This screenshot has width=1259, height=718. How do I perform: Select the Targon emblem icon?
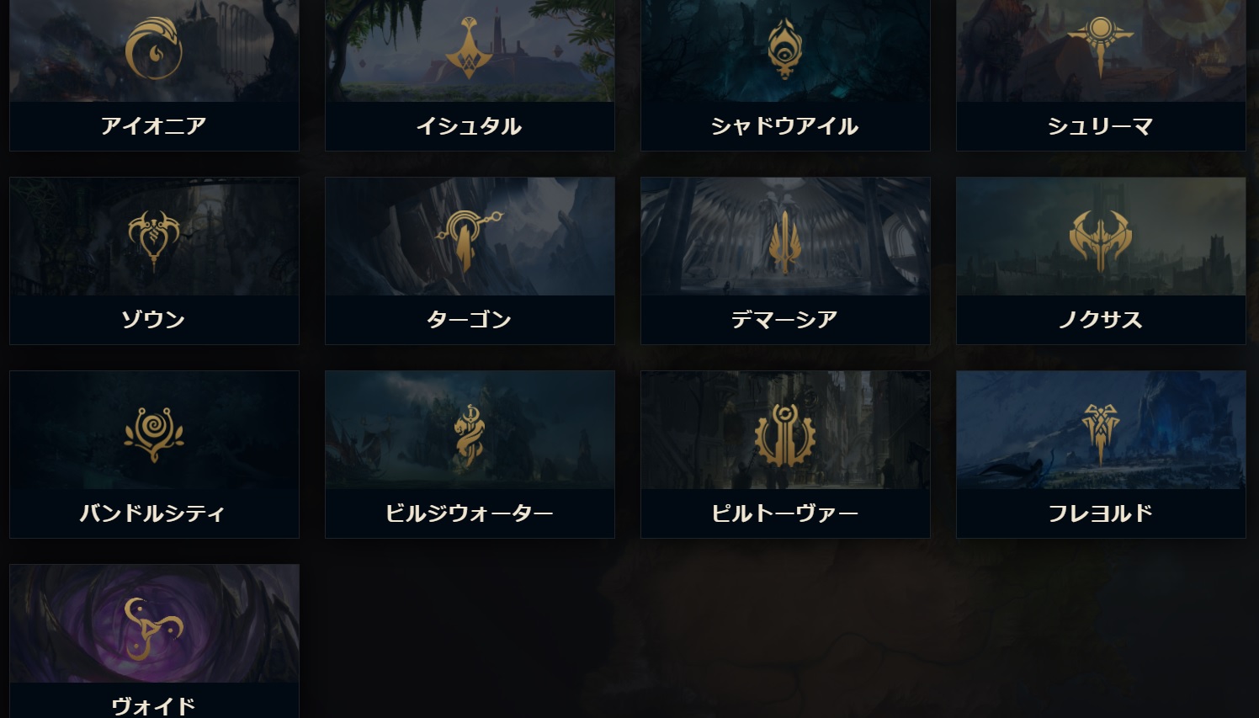tap(468, 242)
